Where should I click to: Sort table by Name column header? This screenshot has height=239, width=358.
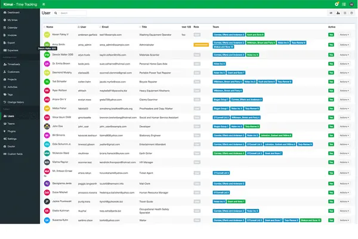click(x=50, y=27)
